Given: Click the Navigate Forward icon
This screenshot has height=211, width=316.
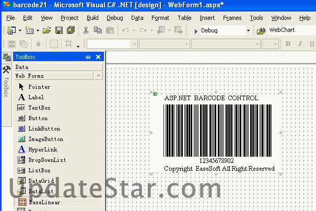Looking at the screenshot, I should [x=179, y=30].
